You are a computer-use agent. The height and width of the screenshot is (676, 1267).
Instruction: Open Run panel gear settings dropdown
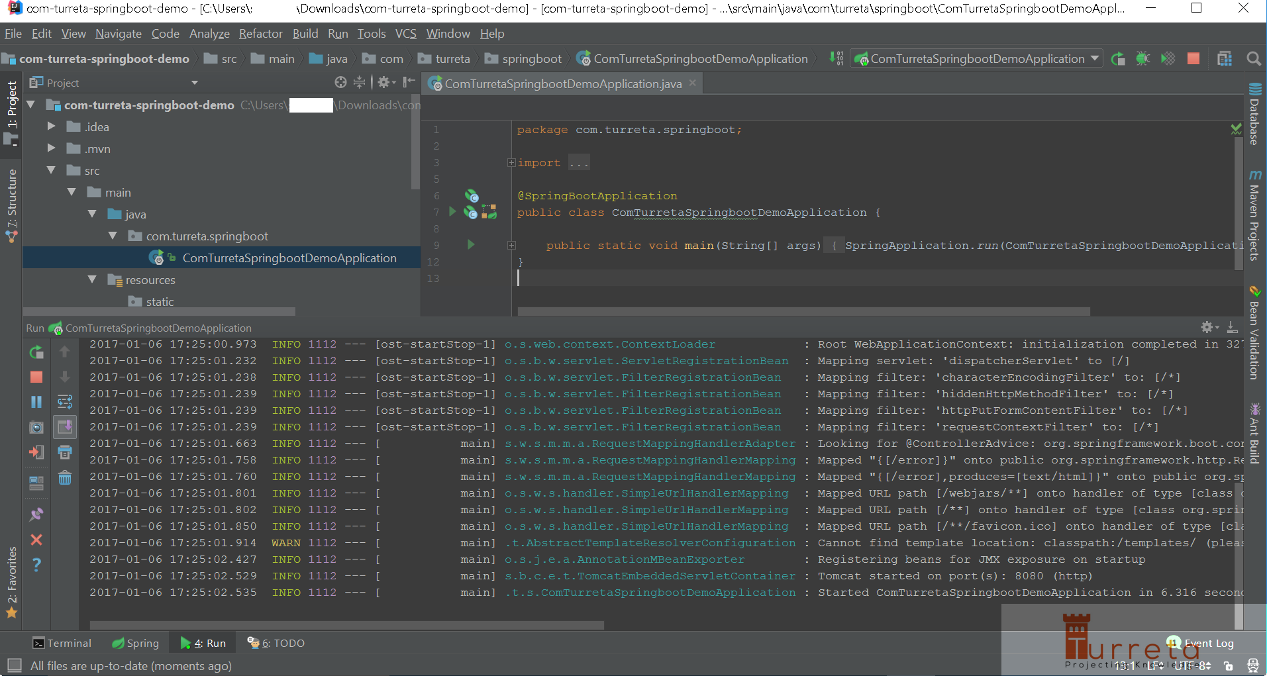1209,327
